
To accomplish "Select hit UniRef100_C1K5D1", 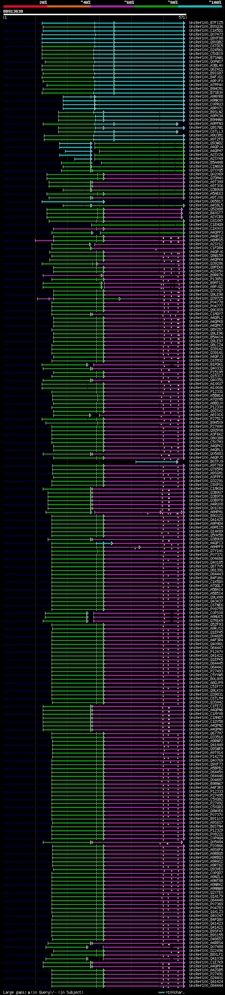I will point(206,30).
